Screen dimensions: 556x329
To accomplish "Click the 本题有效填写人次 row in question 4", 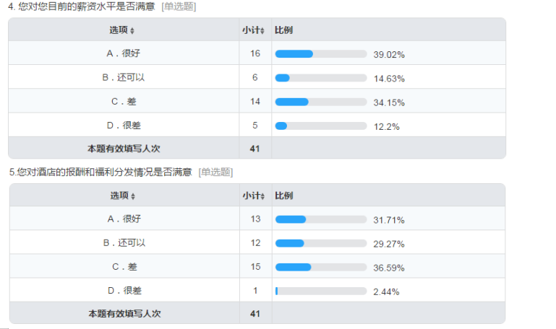I will [x=257, y=148].
